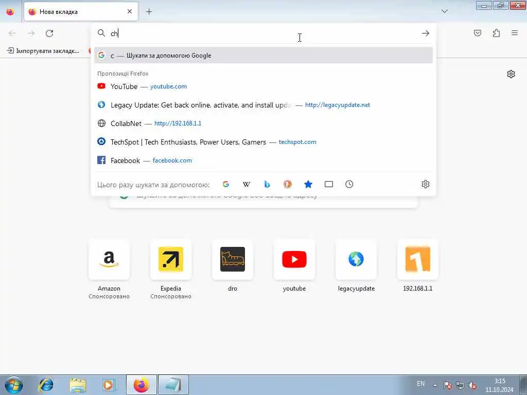
Task: Open the muted volume tray icon
Action: [x=472, y=385]
